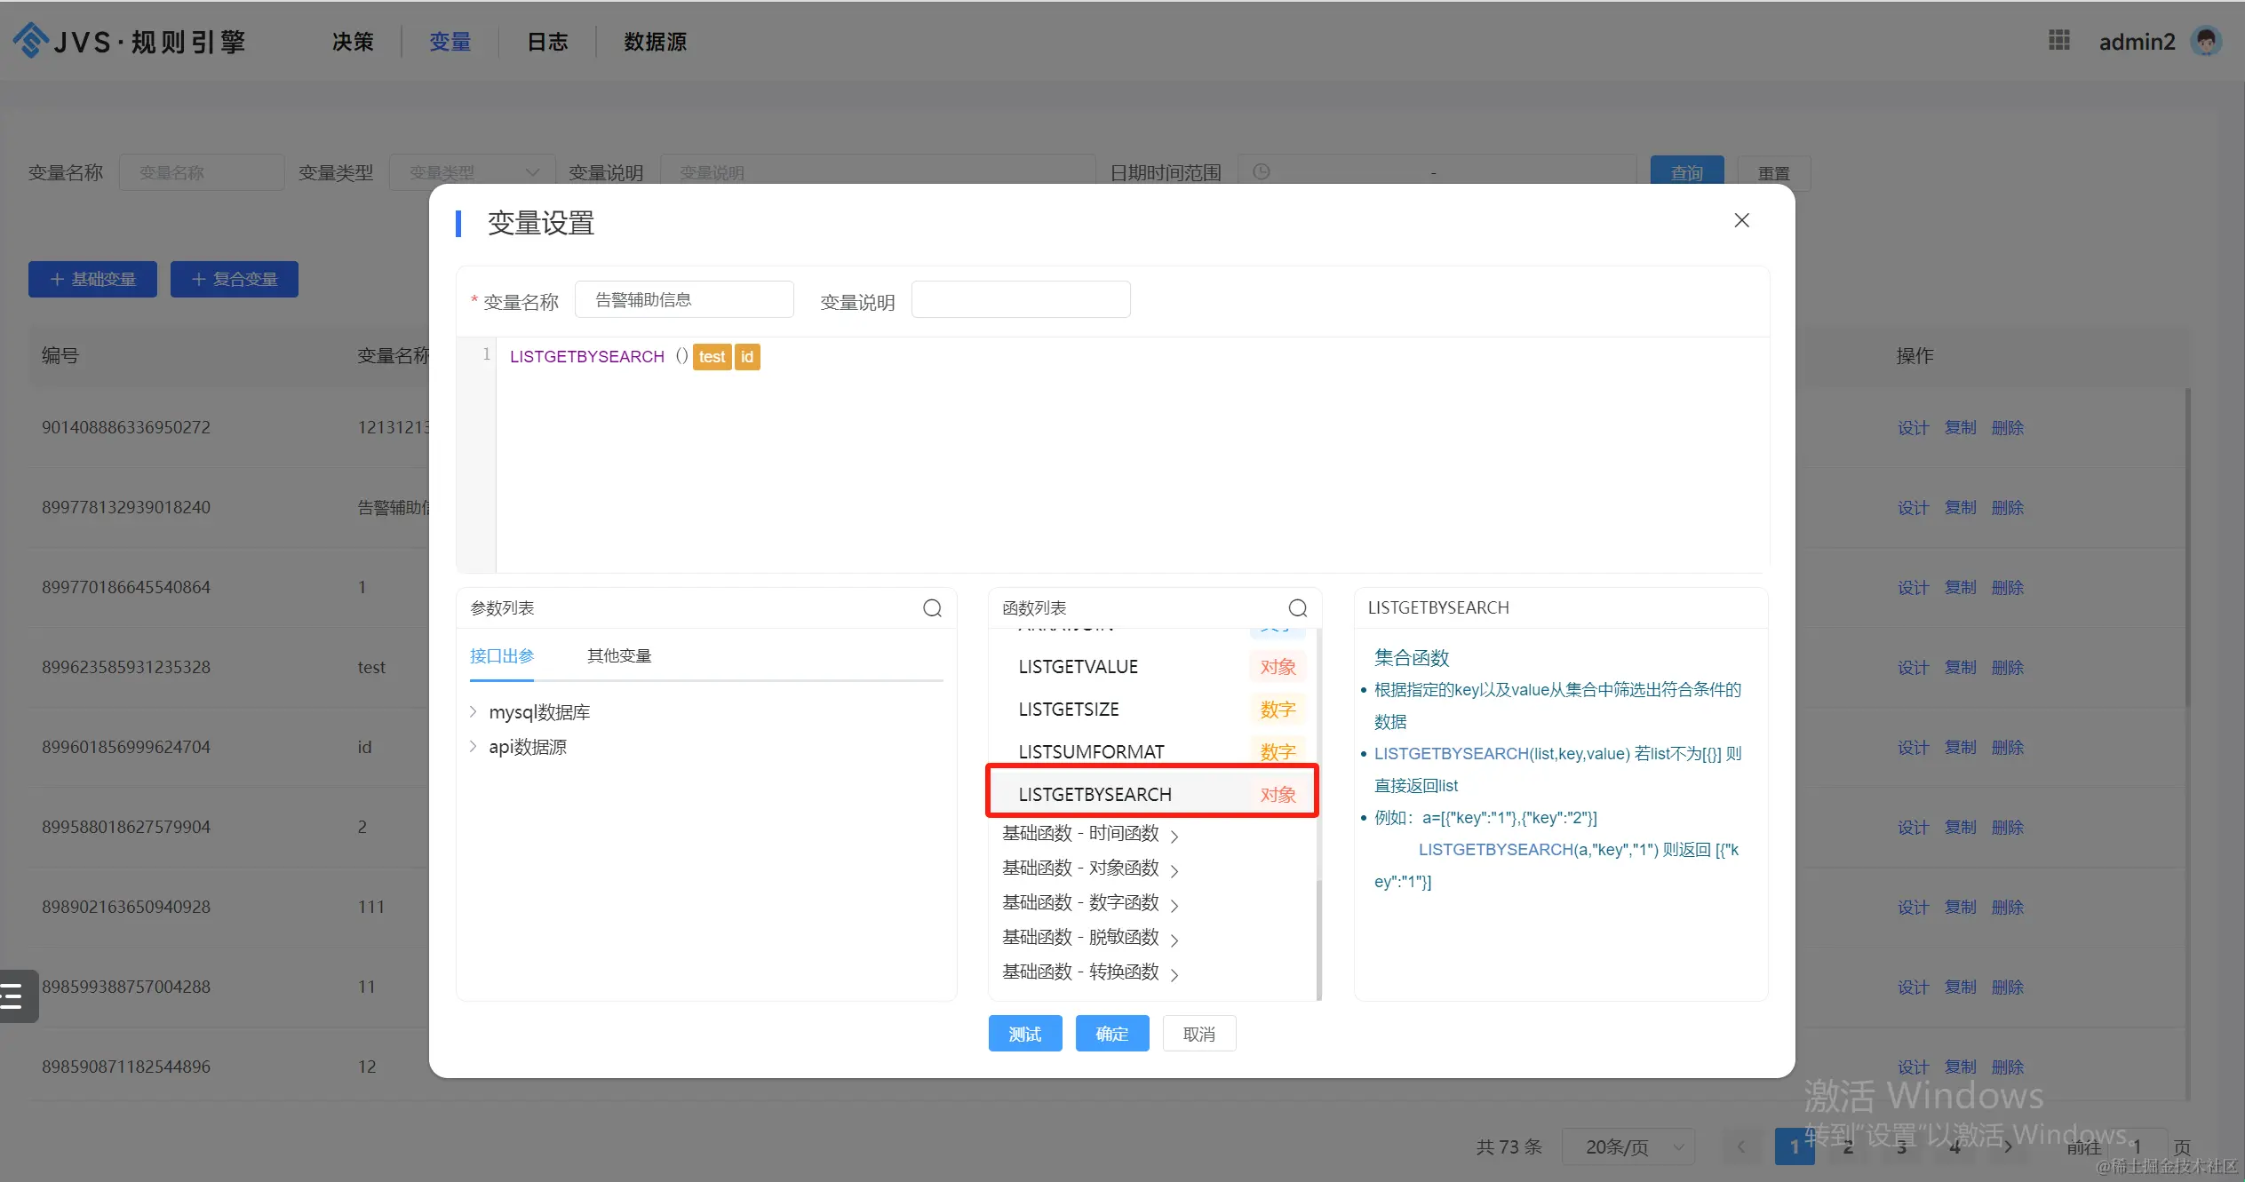Close the 变量设置 dialog with X
2245x1182 pixels.
pyautogui.click(x=1741, y=220)
